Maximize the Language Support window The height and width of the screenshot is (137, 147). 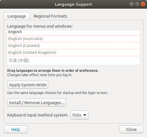click(x=137, y=4)
